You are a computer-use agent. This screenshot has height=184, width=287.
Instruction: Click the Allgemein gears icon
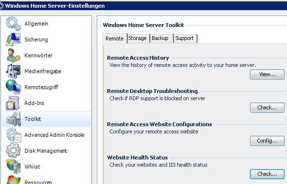coord(13,24)
